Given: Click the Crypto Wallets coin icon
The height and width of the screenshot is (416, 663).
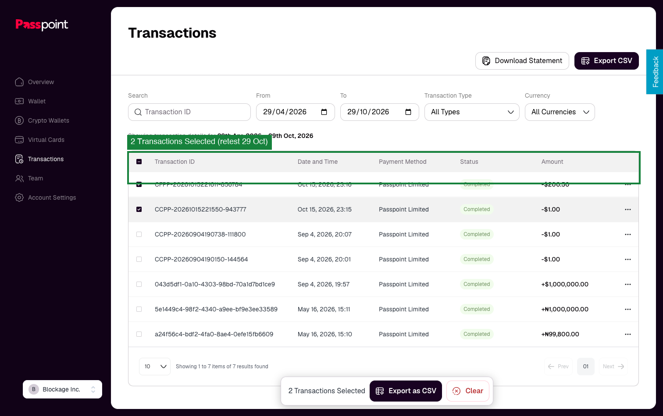Looking at the screenshot, I should pos(19,120).
